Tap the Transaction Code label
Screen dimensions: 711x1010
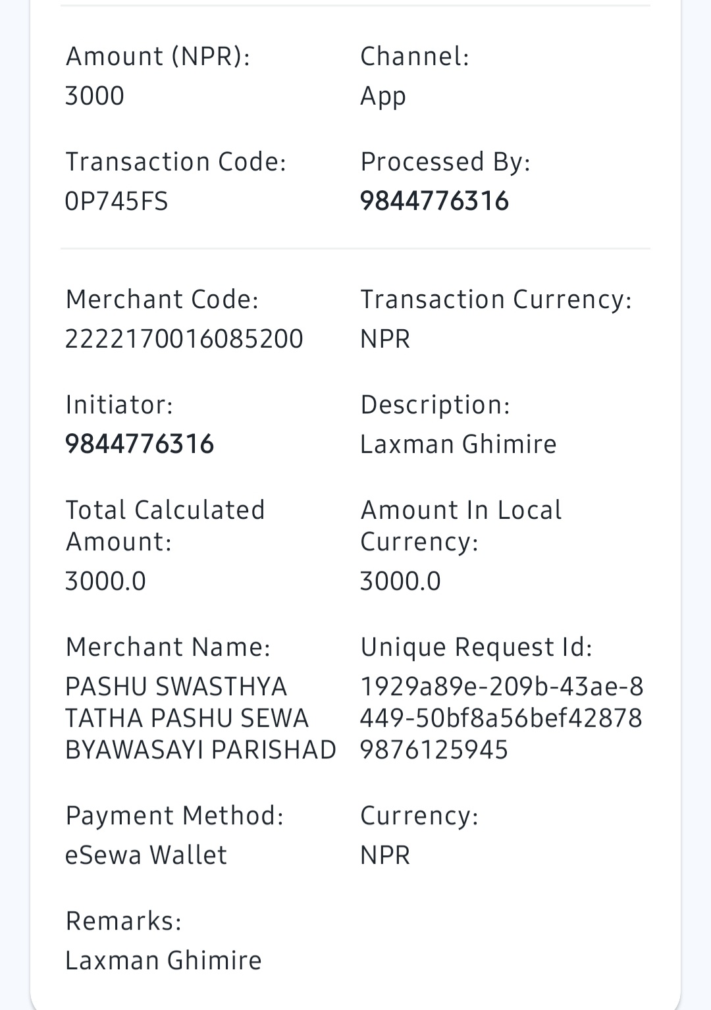tap(176, 161)
